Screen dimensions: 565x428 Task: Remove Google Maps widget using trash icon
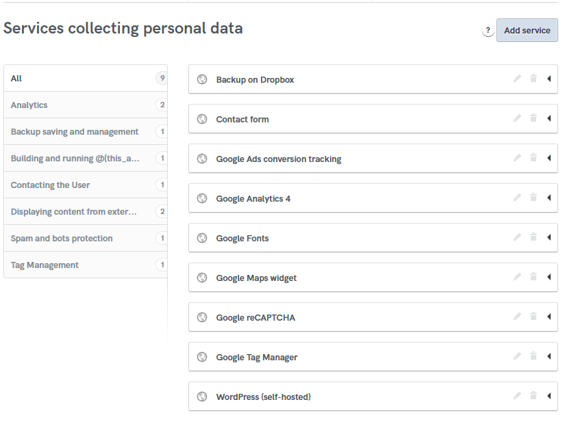(x=533, y=277)
